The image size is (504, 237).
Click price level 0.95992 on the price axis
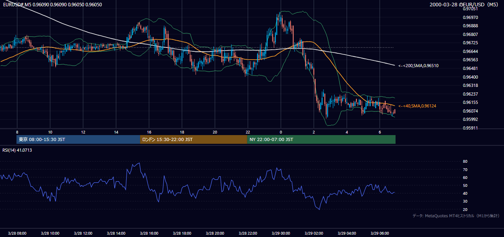[x=471, y=119]
